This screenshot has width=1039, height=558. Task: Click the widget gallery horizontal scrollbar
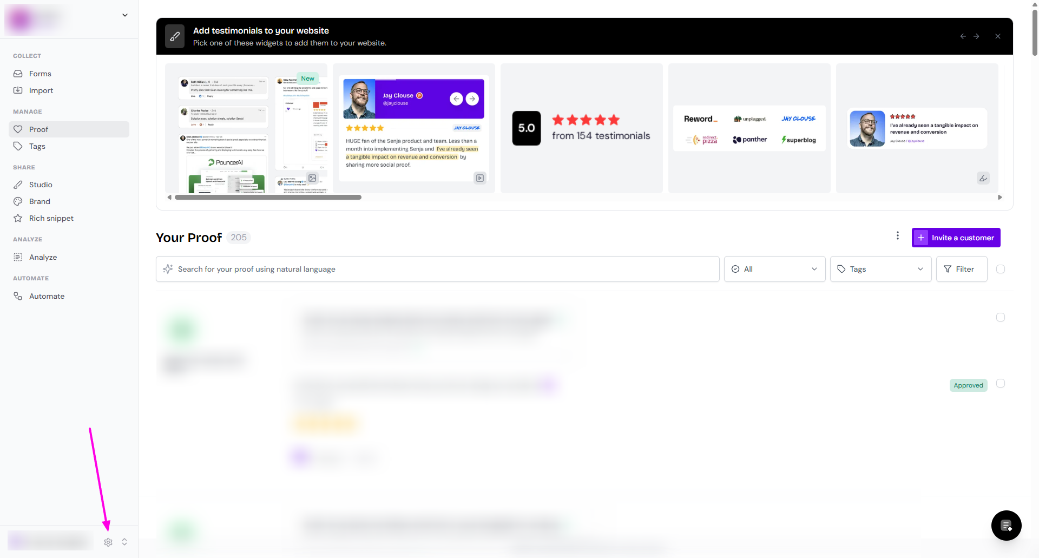pyautogui.click(x=268, y=198)
